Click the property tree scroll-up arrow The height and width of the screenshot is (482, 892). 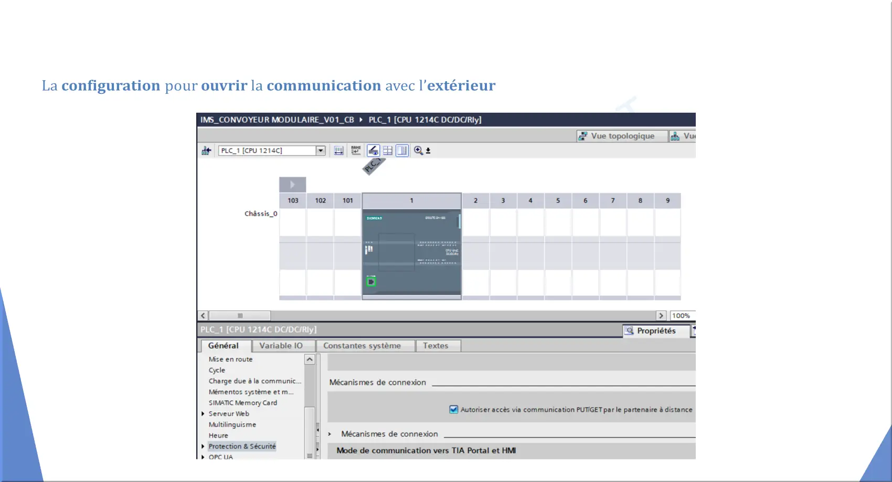(310, 359)
